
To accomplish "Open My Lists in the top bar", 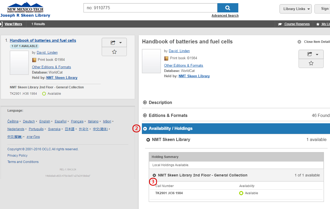I will (x=326, y=24).
